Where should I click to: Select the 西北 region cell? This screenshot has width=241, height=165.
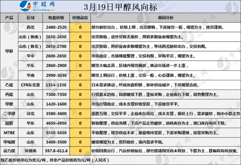click(x=30, y=27)
